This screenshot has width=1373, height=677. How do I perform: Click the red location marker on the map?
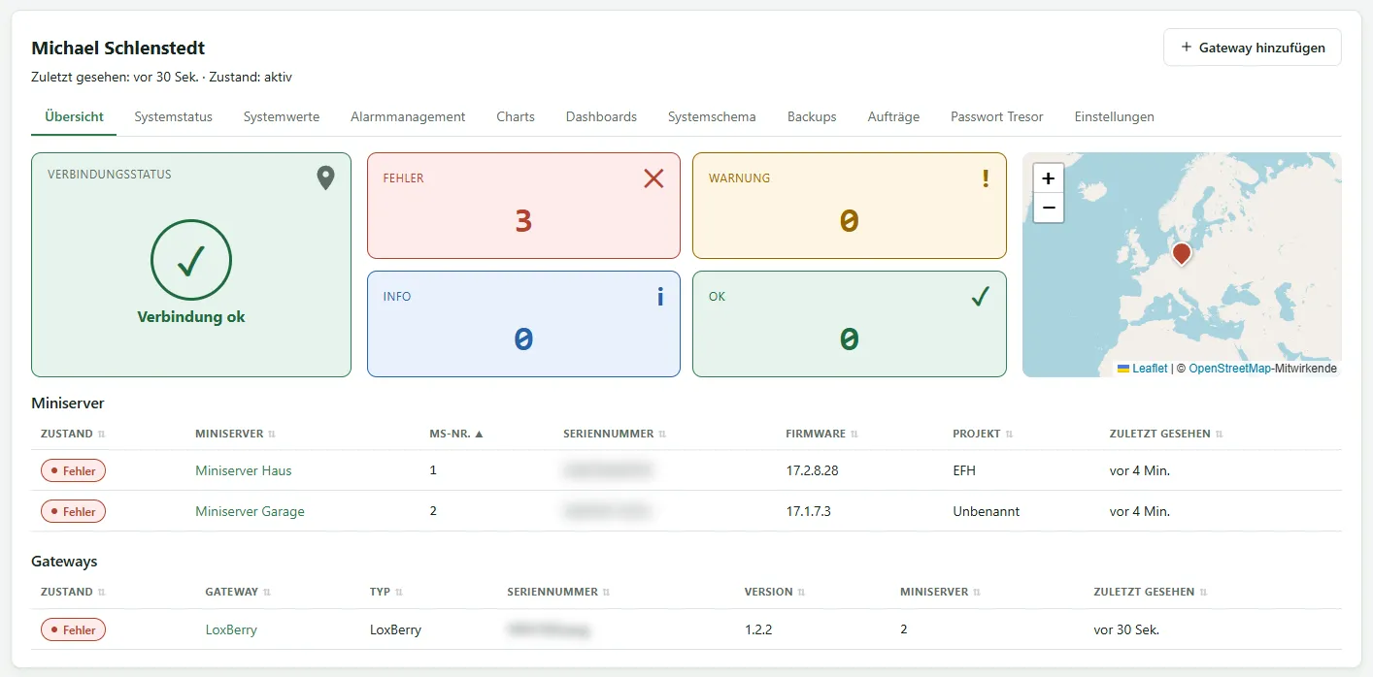pos(1181,254)
